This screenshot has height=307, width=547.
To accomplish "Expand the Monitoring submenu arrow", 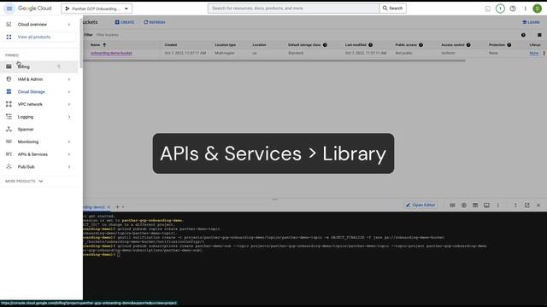I will tap(69, 142).
